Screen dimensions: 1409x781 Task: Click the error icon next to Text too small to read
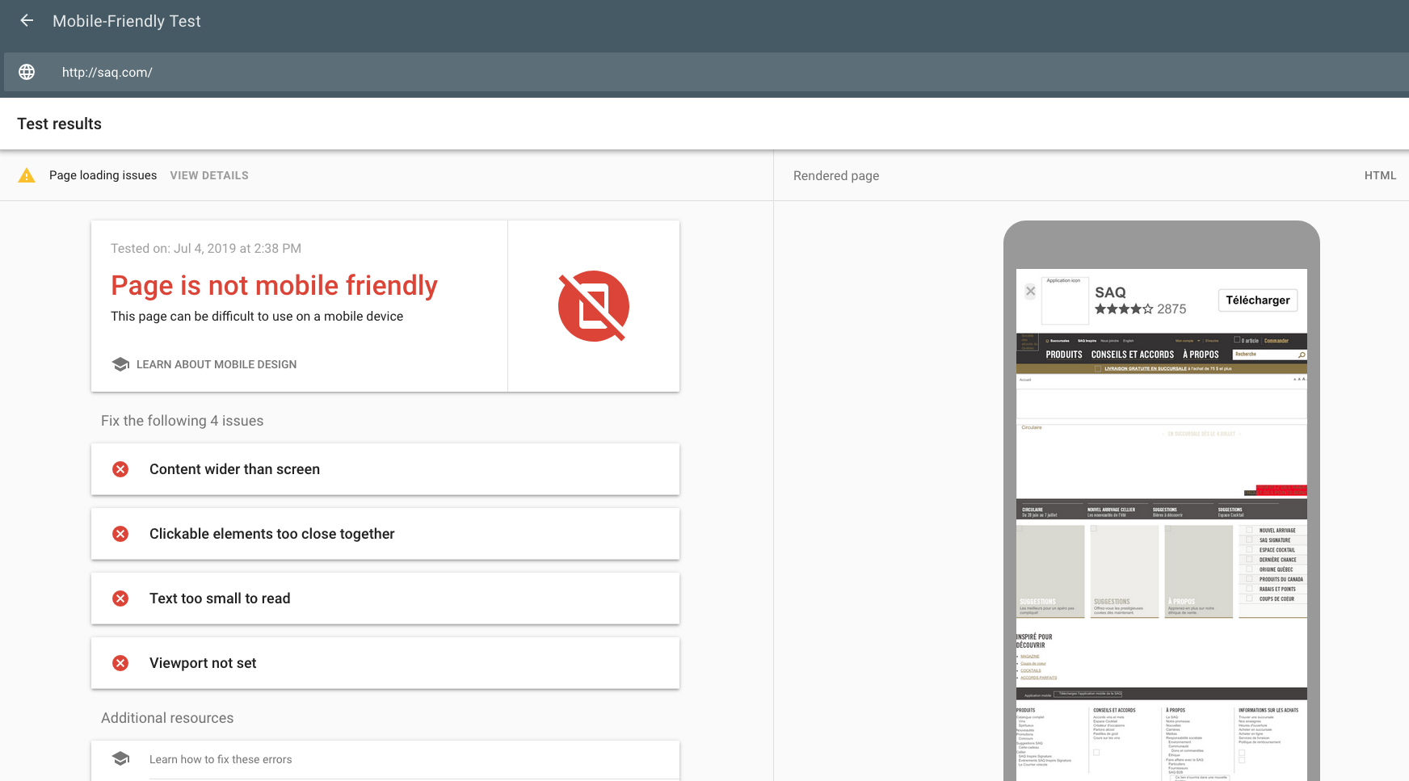pos(120,598)
